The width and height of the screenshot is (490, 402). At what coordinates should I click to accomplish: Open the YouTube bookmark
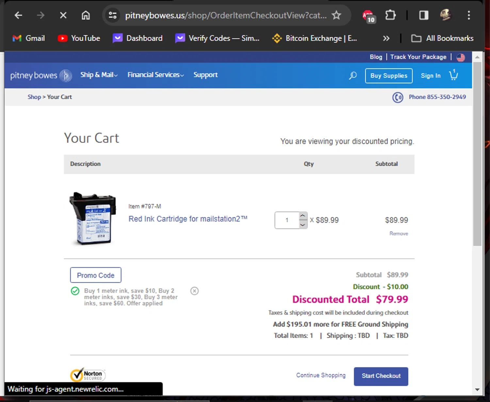coord(79,38)
